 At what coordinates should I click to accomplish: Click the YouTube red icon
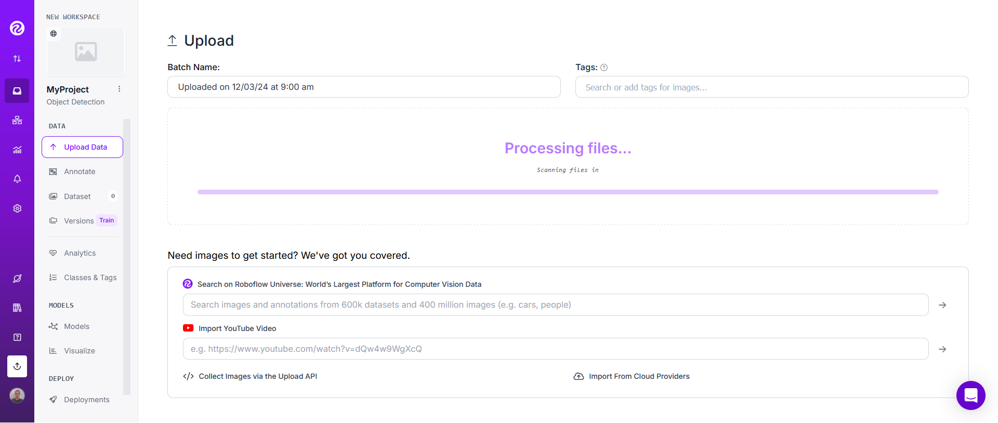click(x=188, y=328)
